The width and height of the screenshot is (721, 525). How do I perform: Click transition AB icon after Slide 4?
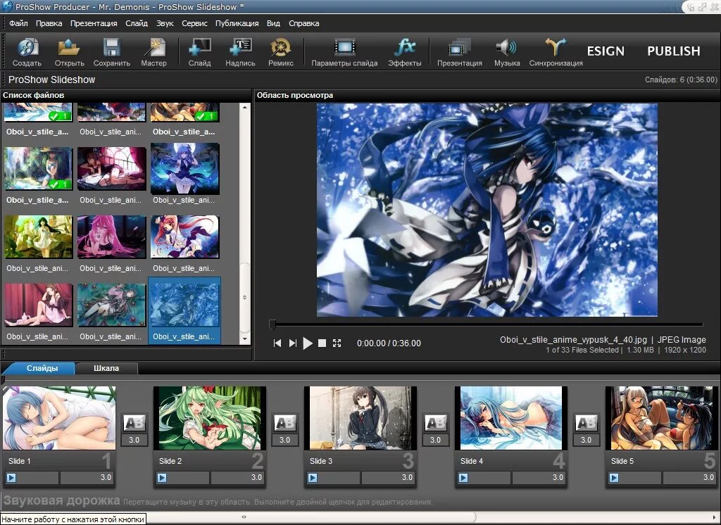click(586, 422)
